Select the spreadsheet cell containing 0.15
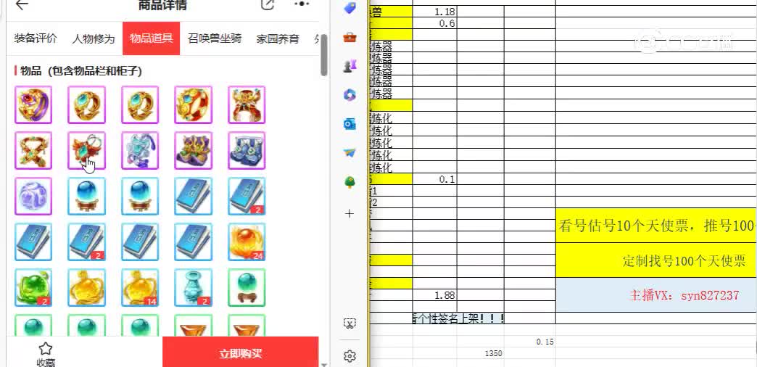The width and height of the screenshot is (757, 367). click(x=530, y=342)
